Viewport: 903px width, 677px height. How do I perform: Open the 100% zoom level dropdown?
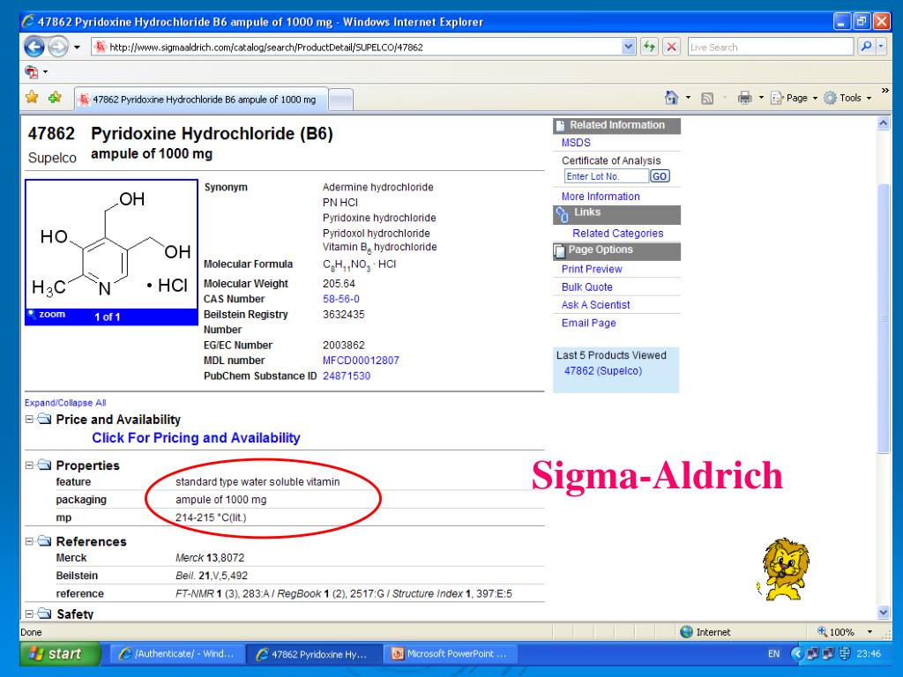coord(869,632)
